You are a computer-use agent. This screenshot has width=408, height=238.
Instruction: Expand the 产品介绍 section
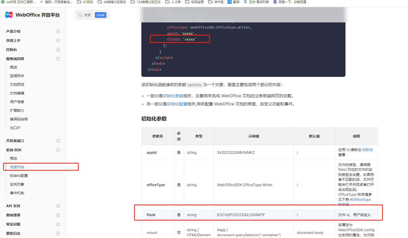pos(58,31)
